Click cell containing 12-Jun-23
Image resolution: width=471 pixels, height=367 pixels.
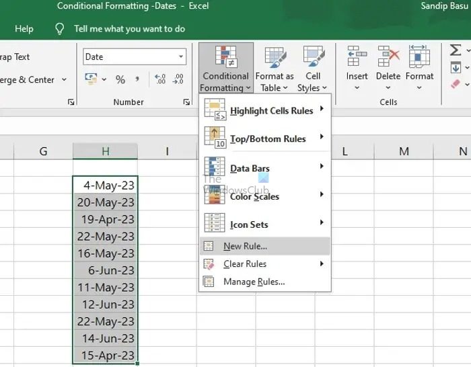105,304
